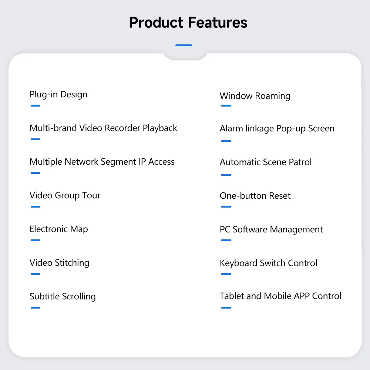Select the Plug-in Design feature
370x370 pixels.
point(58,95)
